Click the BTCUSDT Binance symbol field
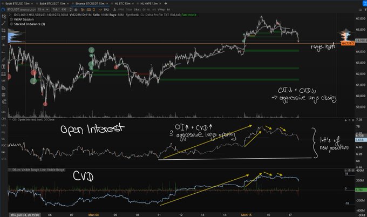This screenshot has width=367, height=217. click(21, 10)
